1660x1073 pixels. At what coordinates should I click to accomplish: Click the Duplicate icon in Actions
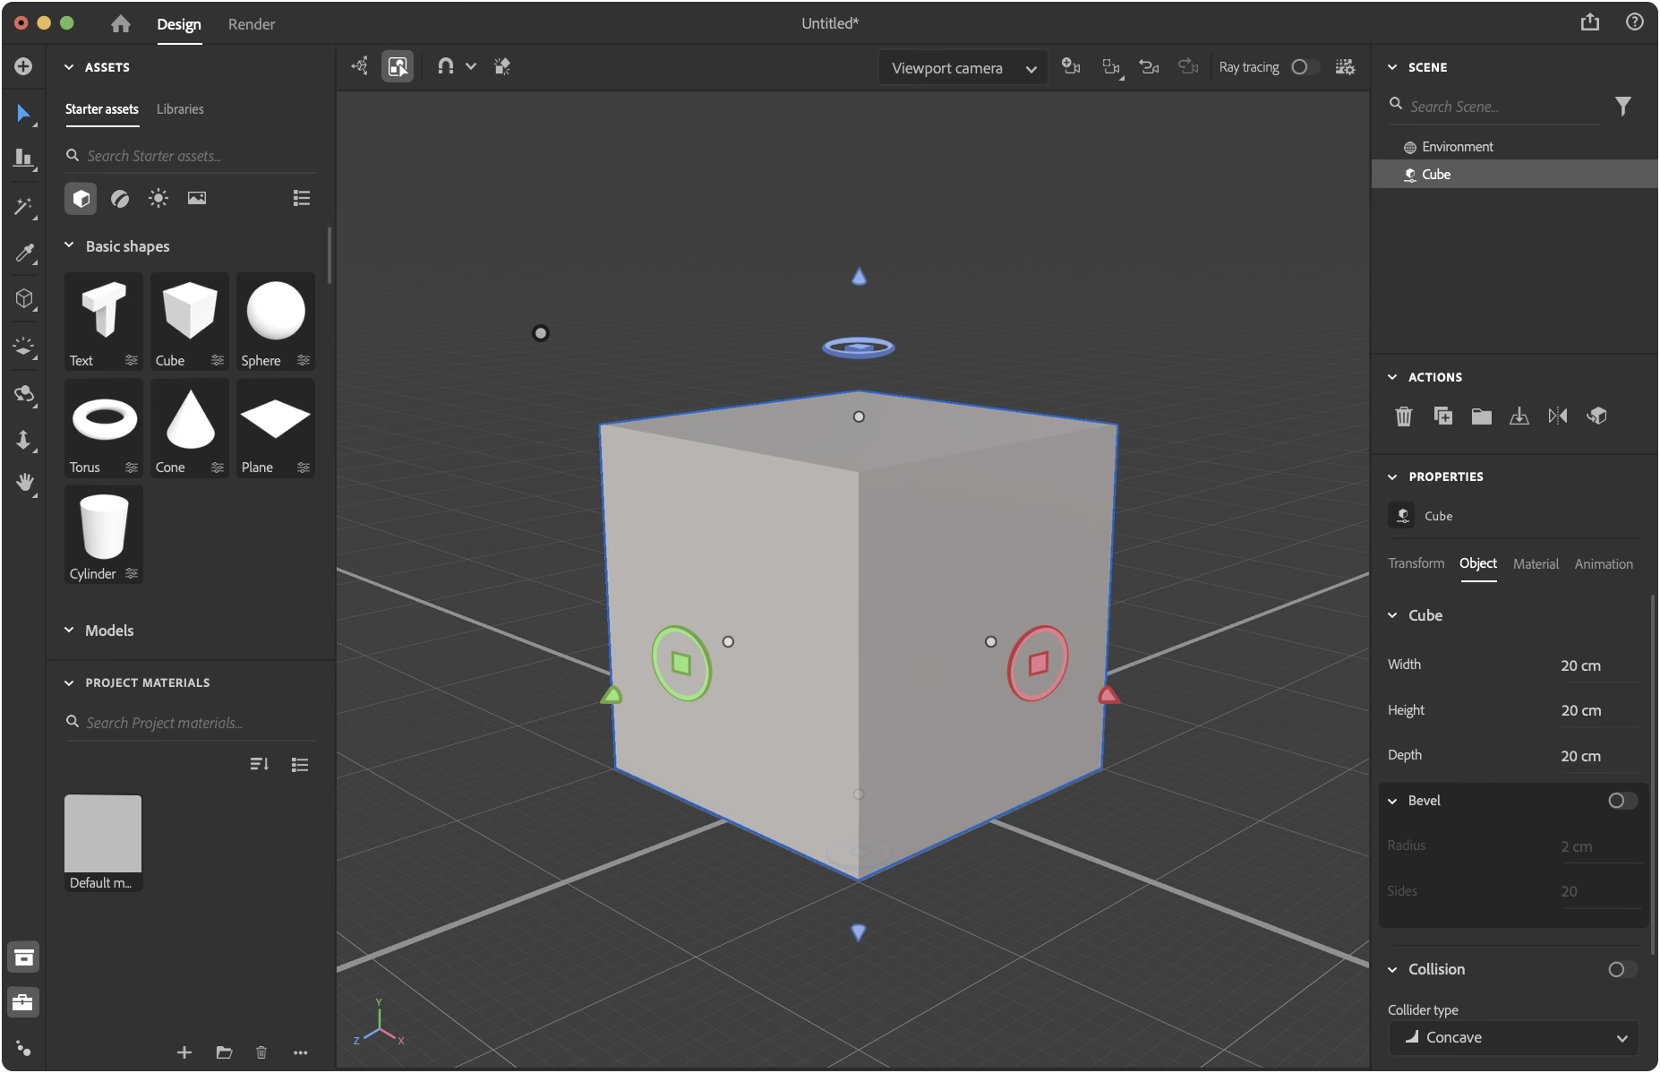coord(1442,416)
